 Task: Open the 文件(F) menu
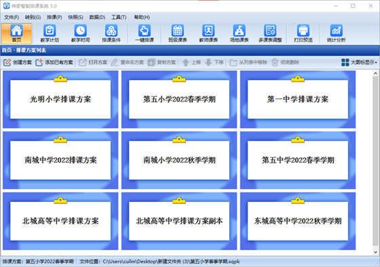click(12, 17)
